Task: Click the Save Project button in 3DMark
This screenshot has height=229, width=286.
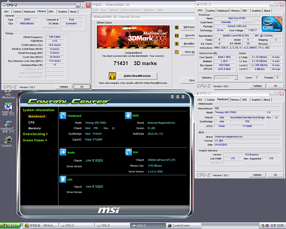Action: pos(187,35)
